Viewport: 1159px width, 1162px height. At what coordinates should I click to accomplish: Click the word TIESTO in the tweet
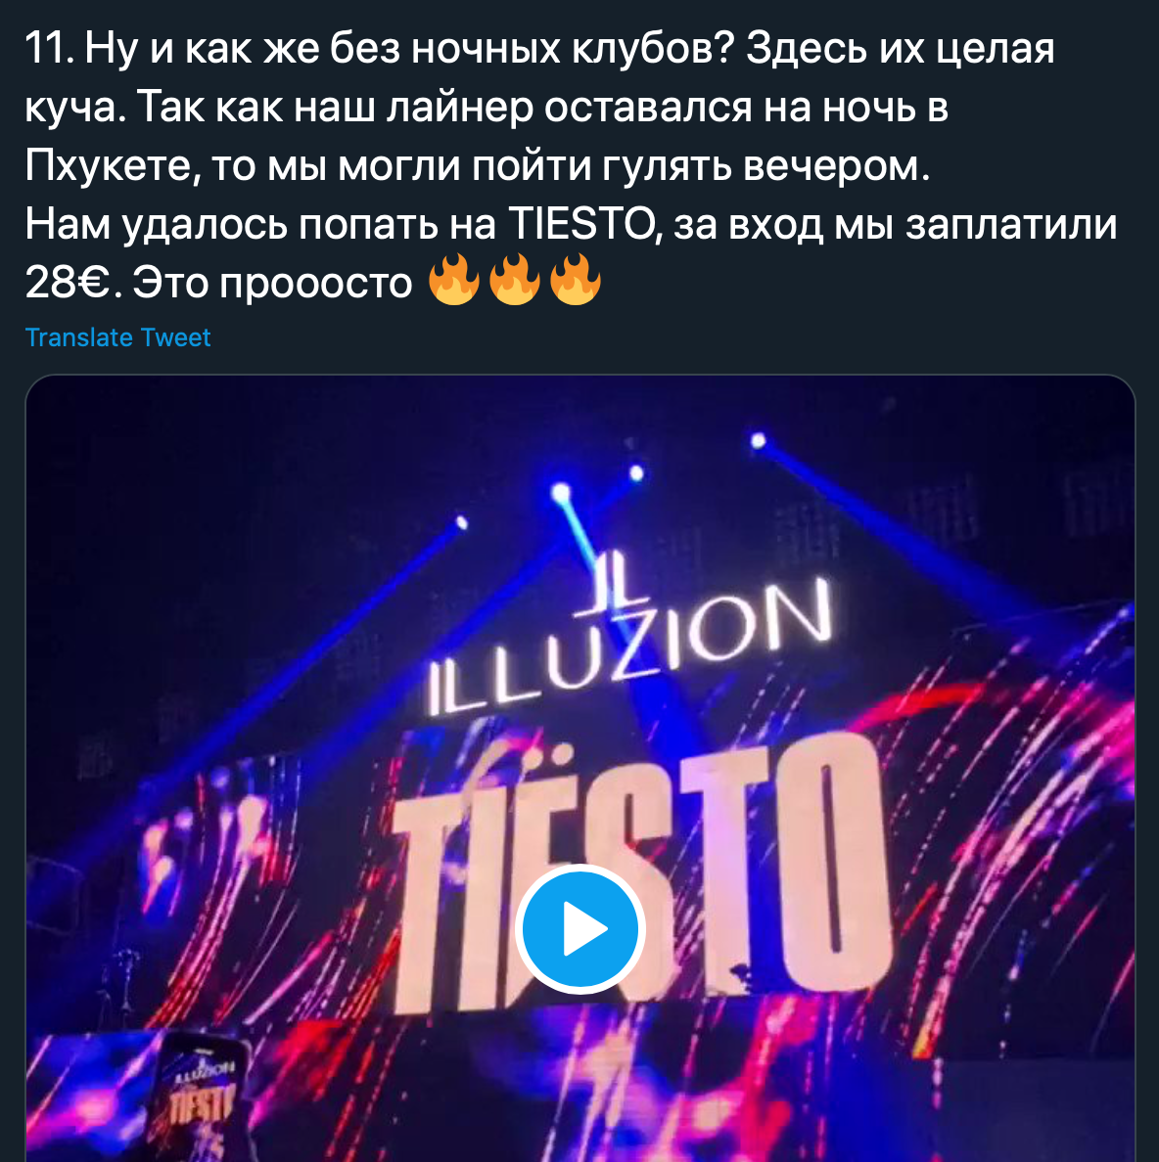click(580, 224)
